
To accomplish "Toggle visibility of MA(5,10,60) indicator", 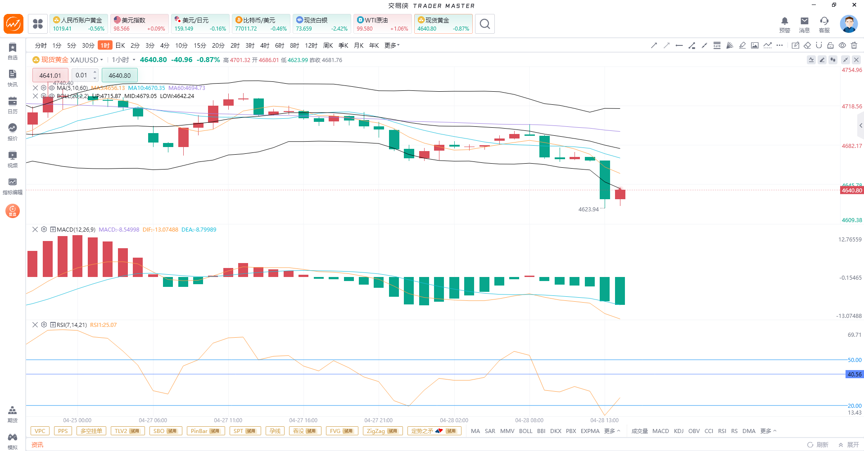I will pos(52,88).
